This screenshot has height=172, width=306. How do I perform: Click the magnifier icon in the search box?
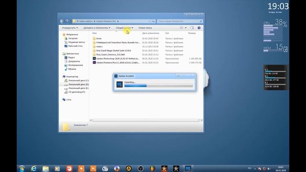click(x=201, y=21)
